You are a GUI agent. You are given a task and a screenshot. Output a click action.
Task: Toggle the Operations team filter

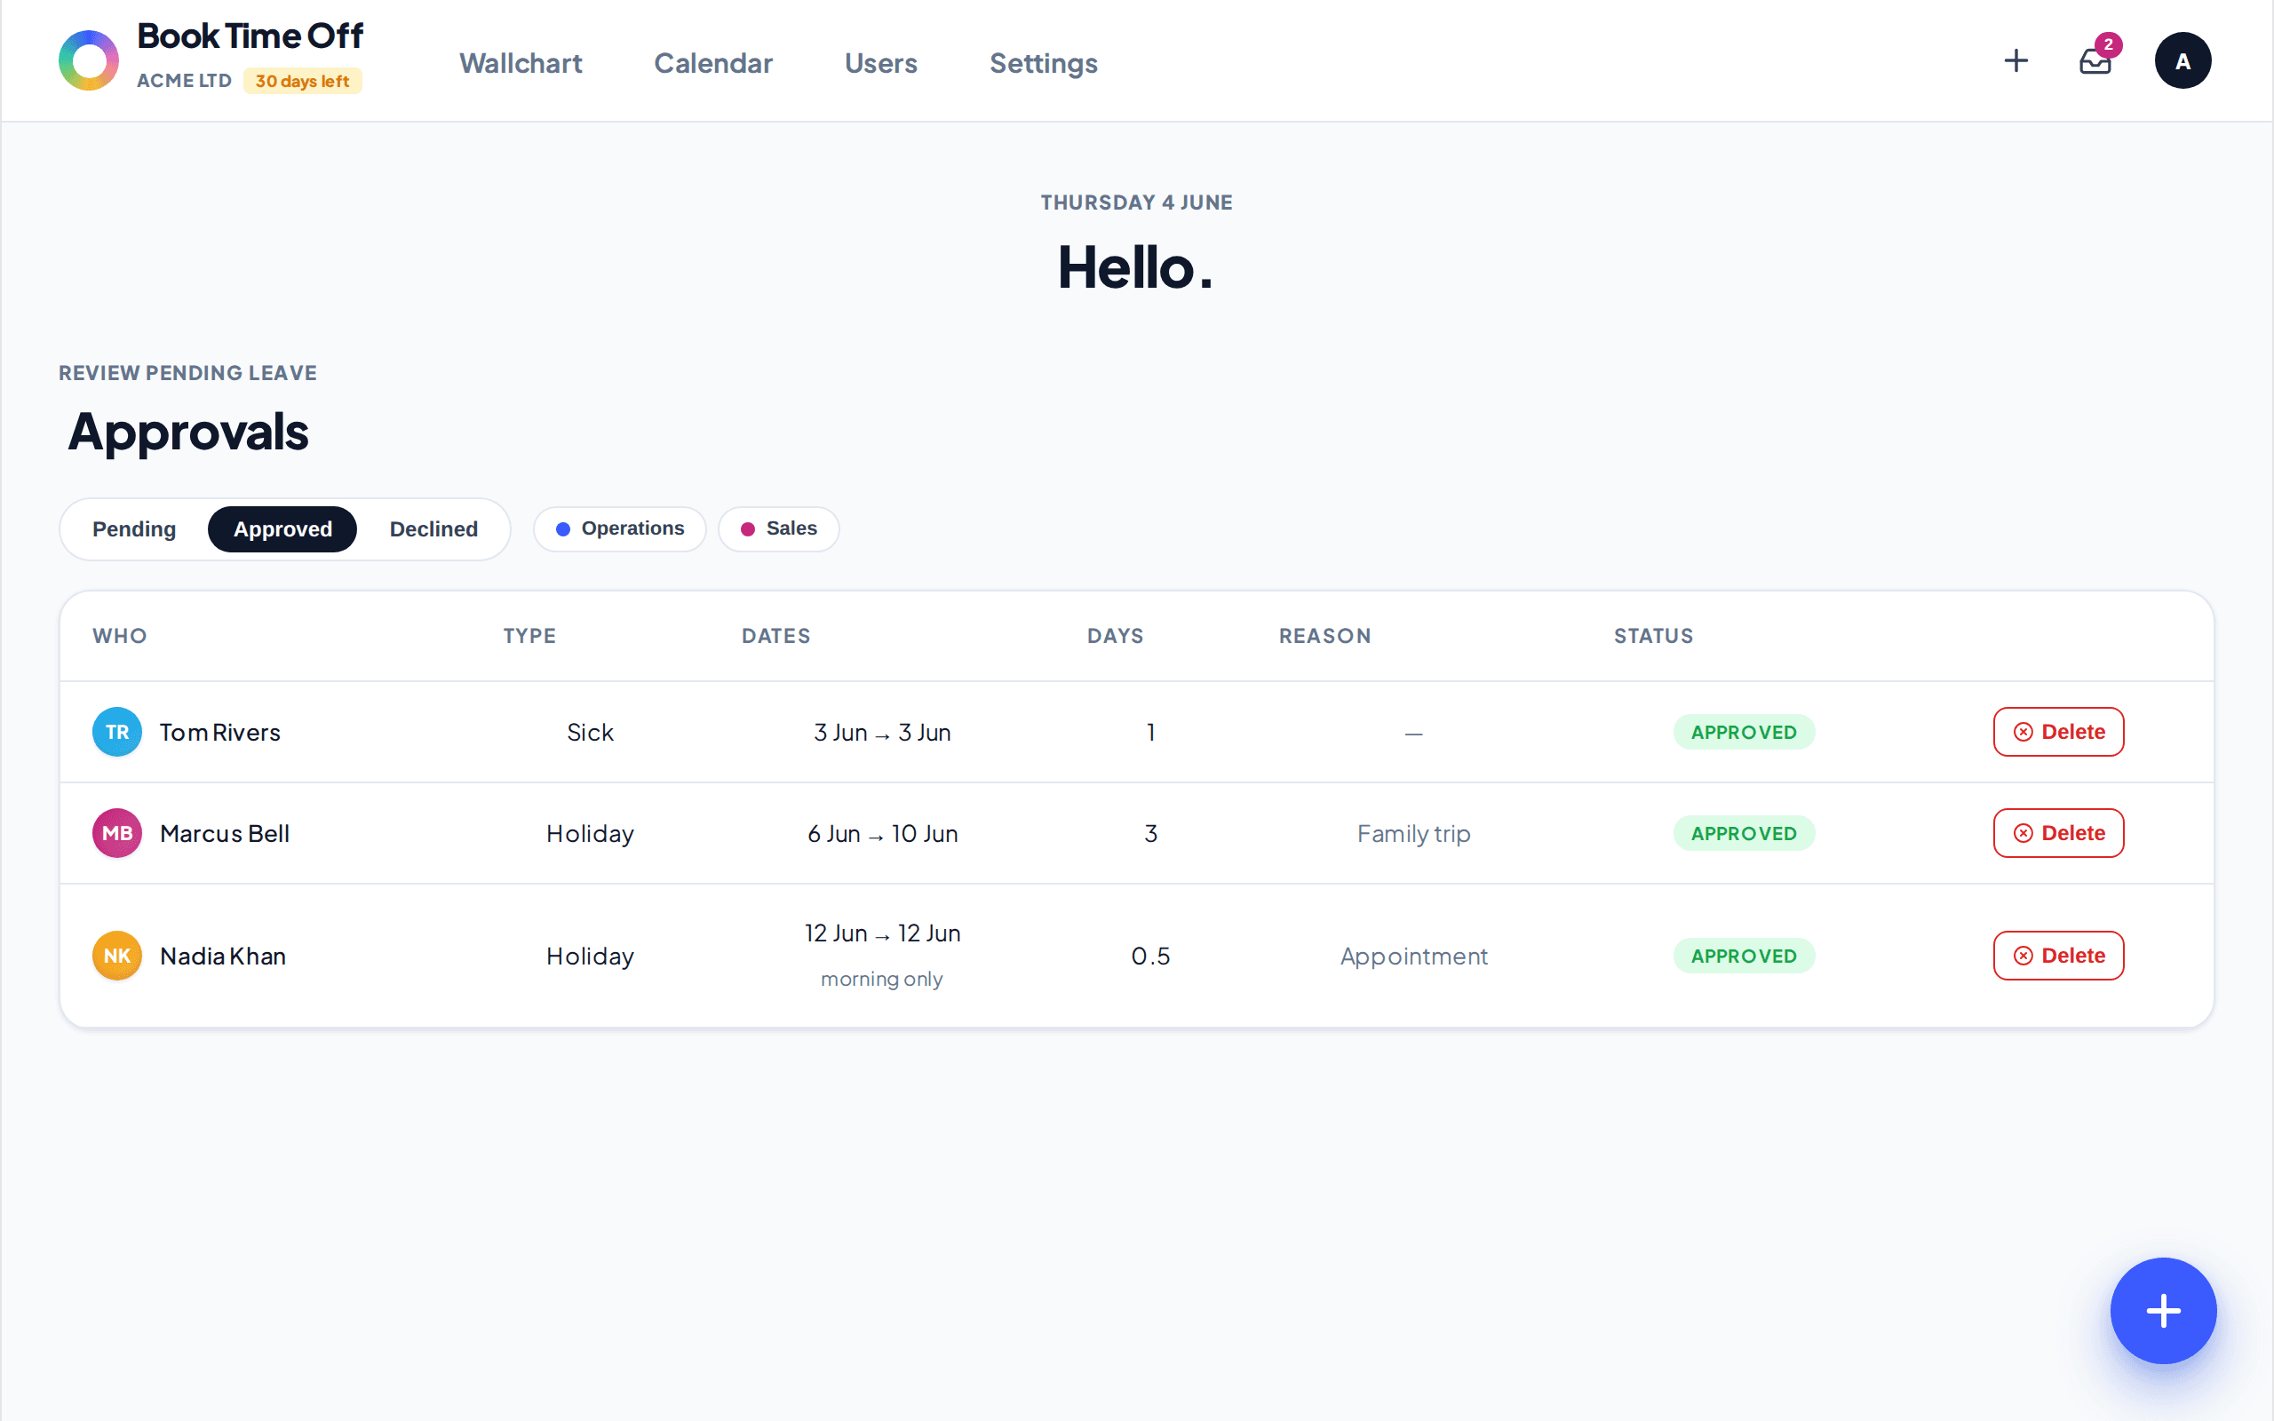(619, 529)
